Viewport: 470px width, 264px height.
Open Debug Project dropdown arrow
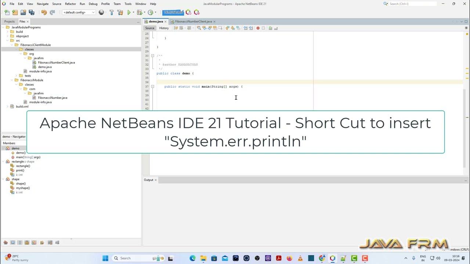pyautogui.click(x=144, y=12)
